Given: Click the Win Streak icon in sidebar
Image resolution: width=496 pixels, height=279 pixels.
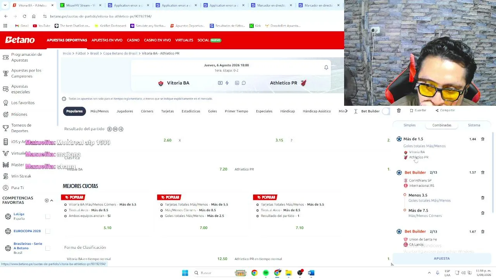Looking at the screenshot, I should pyautogui.click(x=5, y=176).
